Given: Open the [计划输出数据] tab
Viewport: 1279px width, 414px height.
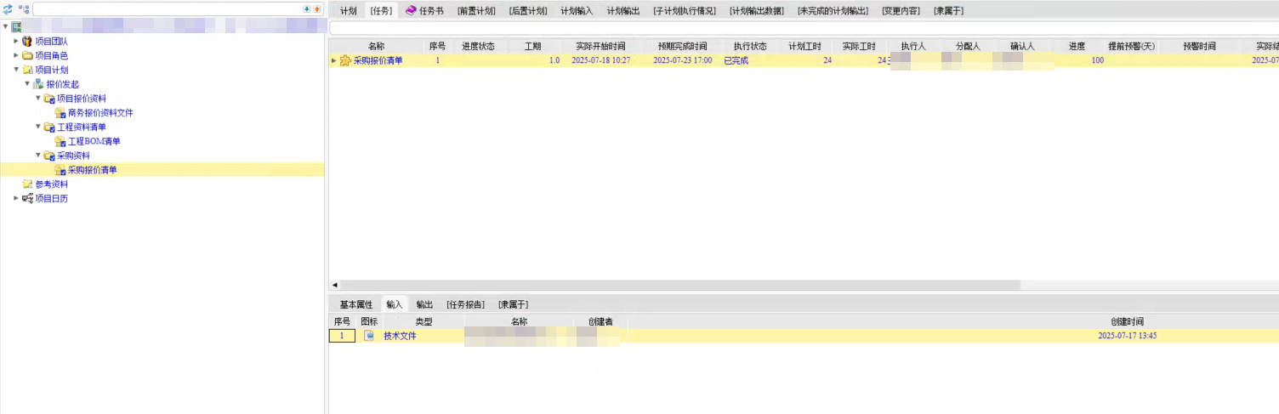Looking at the screenshot, I should click(x=757, y=11).
